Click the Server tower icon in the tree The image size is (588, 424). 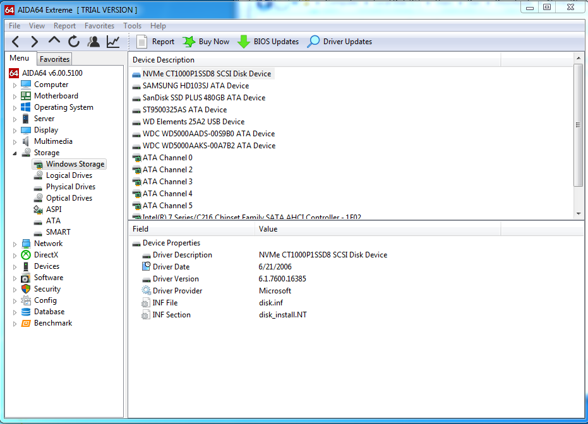click(26, 119)
